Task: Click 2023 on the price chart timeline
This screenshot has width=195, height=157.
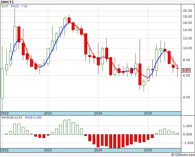Action: (x=48, y=113)
